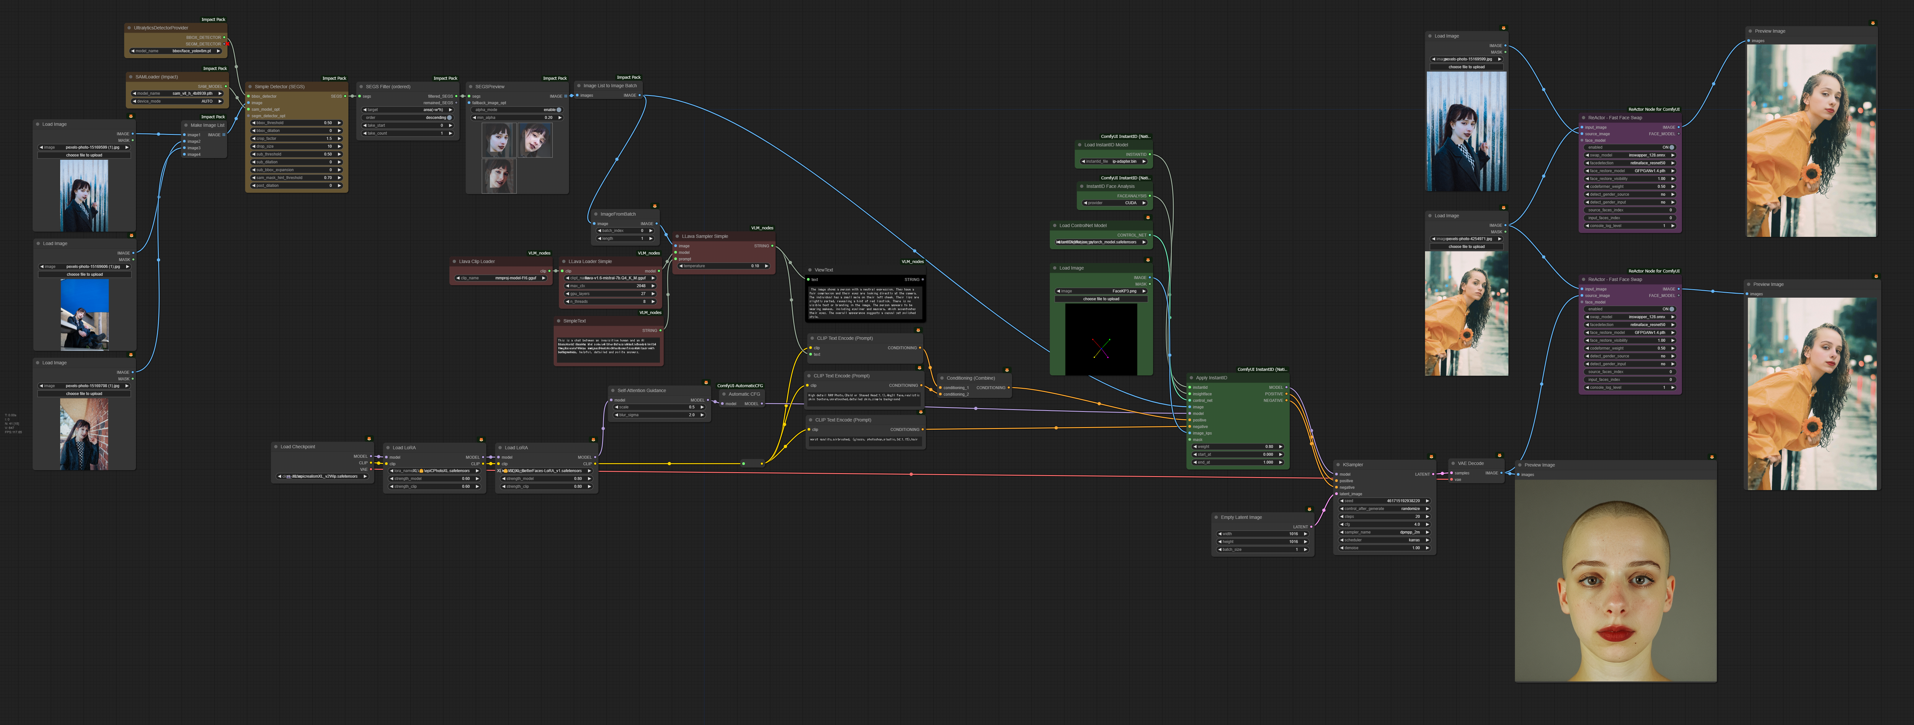The height and width of the screenshot is (725, 1914).
Task: Open control_after_generate randomize dropdown
Action: (x=1384, y=509)
